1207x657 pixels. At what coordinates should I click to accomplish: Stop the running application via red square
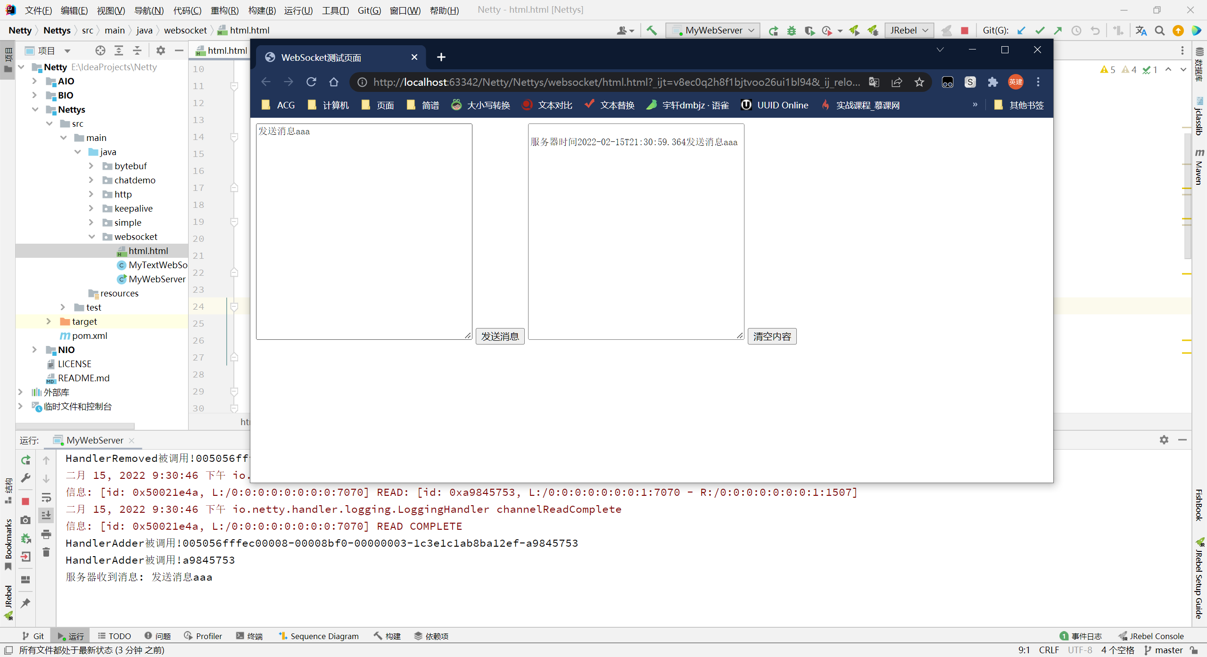(x=965, y=31)
